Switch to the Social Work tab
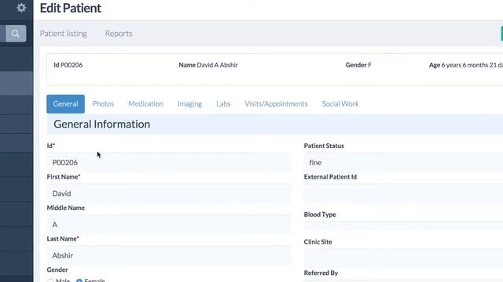Screen dimensions: 503x282 (x=340, y=104)
